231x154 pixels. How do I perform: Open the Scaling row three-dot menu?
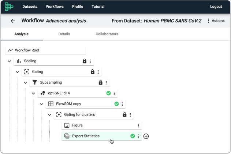90,61
